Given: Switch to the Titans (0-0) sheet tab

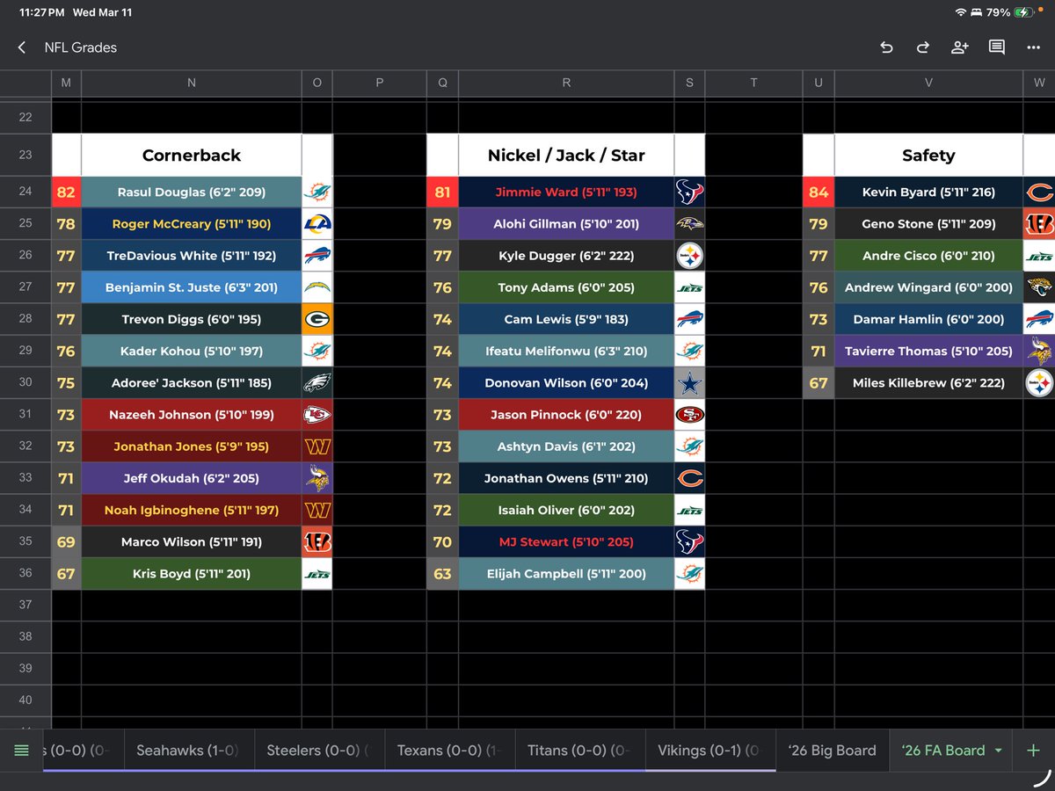Looking at the screenshot, I should pyautogui.click(x=580, y=751).
